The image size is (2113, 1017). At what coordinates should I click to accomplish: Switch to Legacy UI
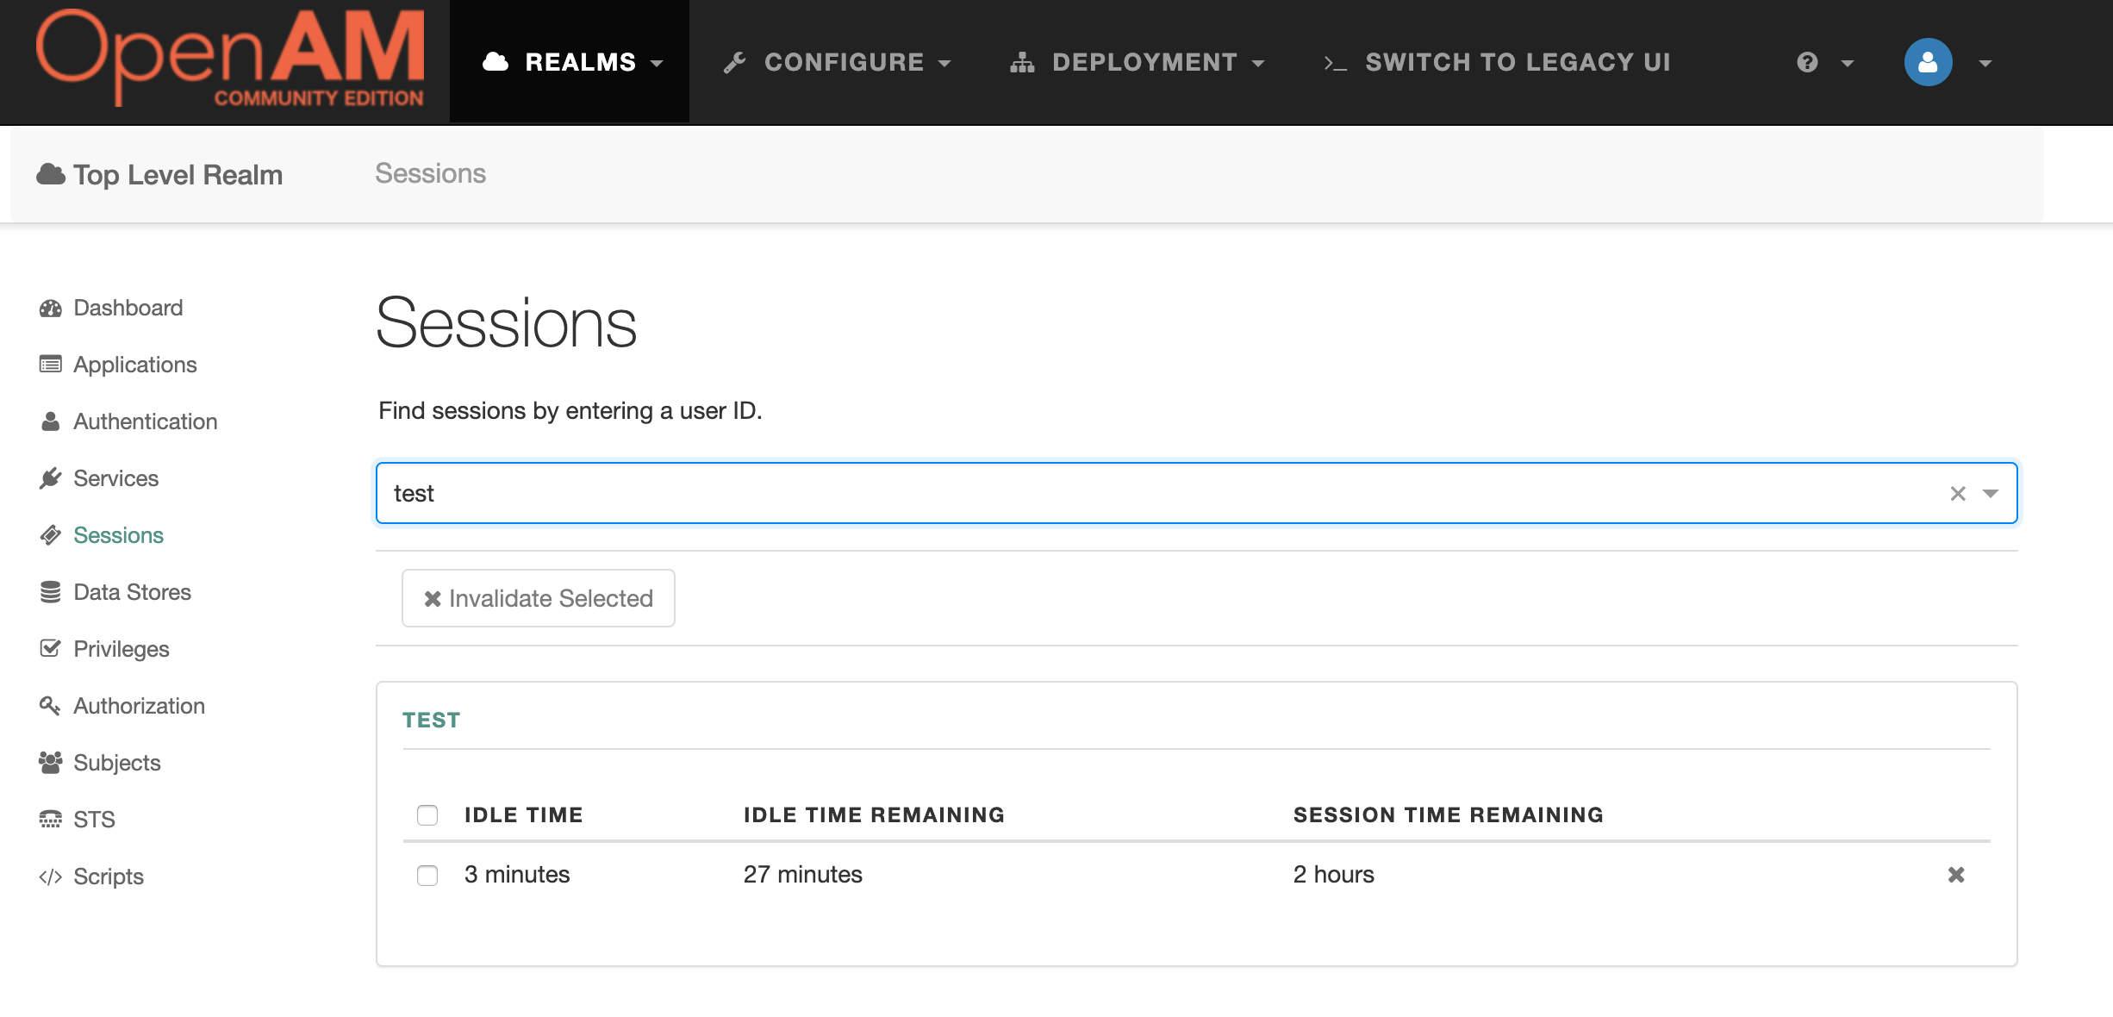(x=1516, y=61)
